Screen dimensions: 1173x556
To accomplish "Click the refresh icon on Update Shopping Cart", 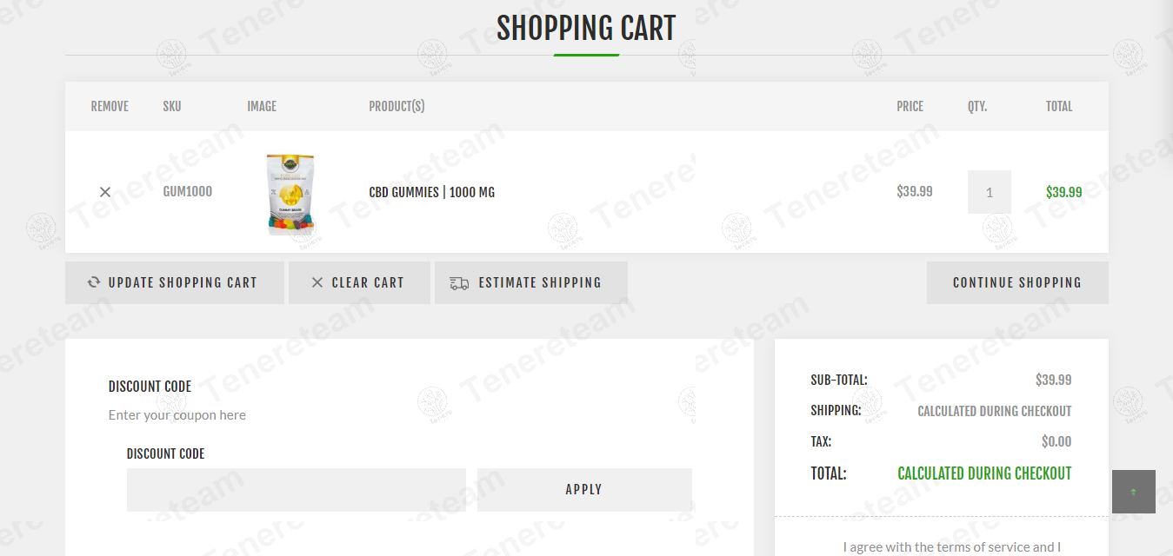I will [94, 282].
